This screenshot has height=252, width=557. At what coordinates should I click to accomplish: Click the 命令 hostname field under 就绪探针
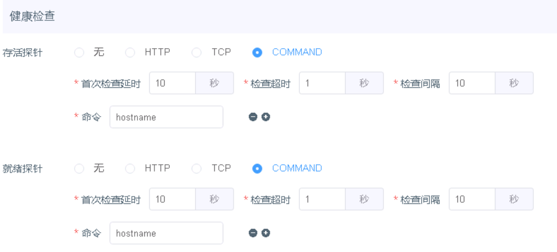166,233
